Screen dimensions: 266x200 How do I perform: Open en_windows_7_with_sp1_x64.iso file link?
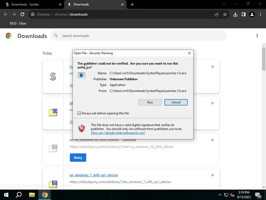pos(94,175)
